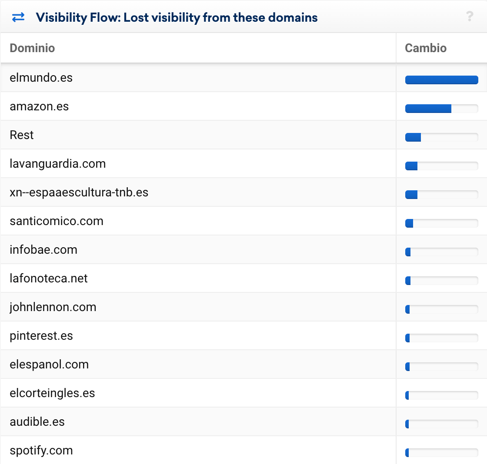Select the pinterest.es row
487x464 pixels.
click(x=41, y=336)
